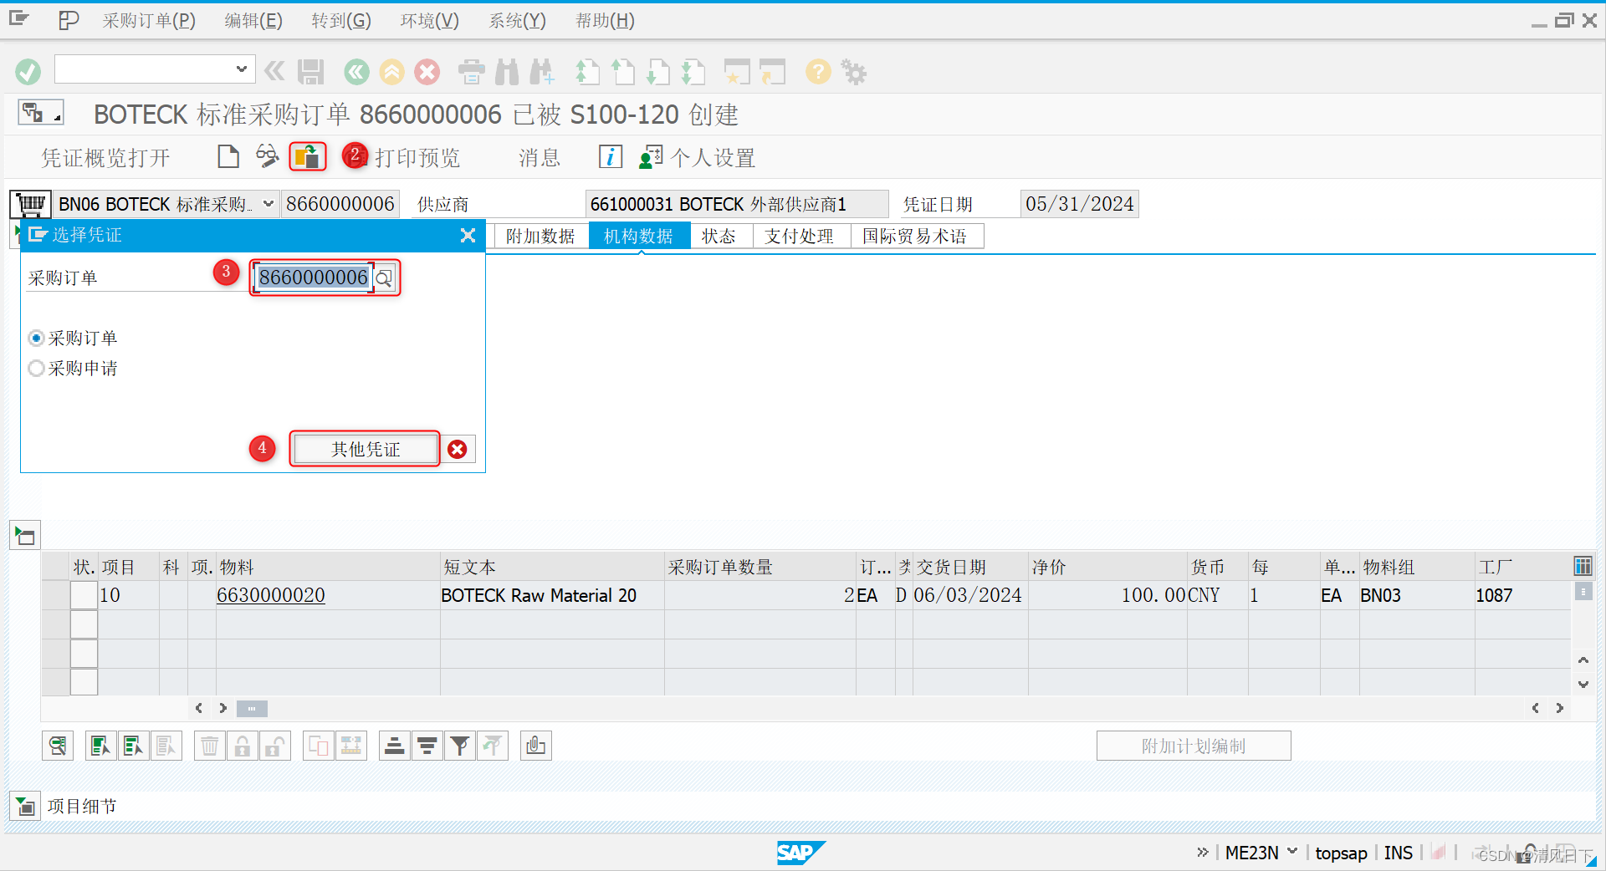Click the 凭证概览打开 button
This screenshot has height=871, width=1606.
(x=105, y=157)
